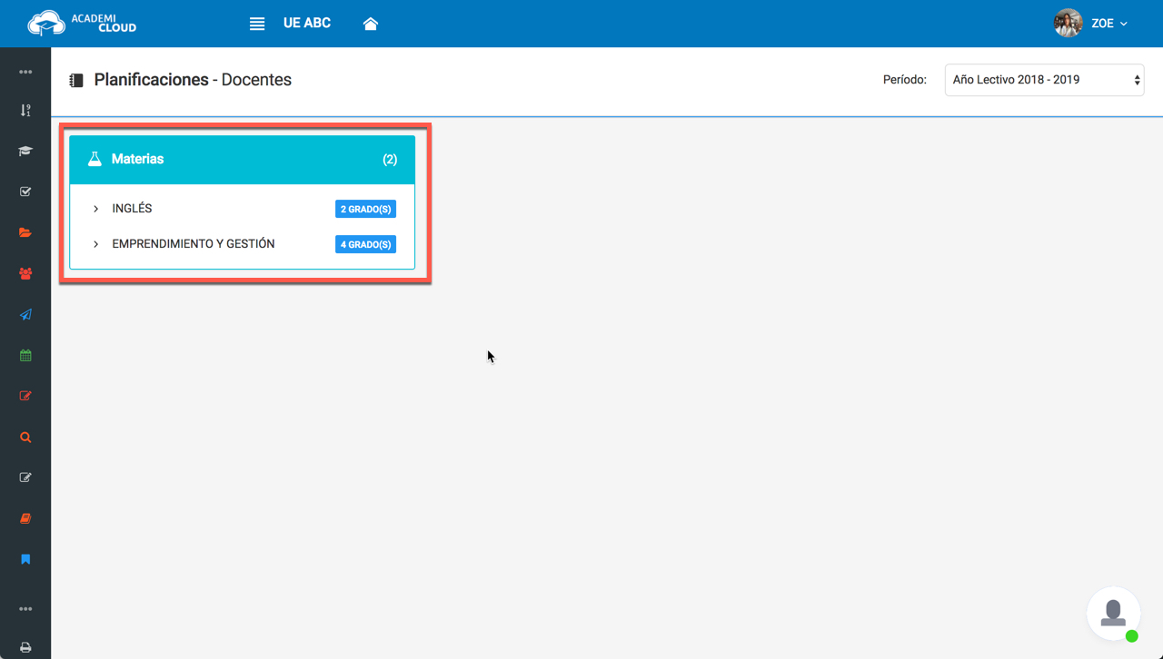This screenshot has height=659, width=1163.
Task: Open the red pencil-edit icon in sidebar
Action: pyautogui.click(x=25, y=396)
